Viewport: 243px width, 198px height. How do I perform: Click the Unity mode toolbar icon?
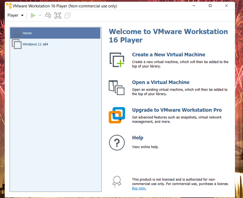coord(68,15)
